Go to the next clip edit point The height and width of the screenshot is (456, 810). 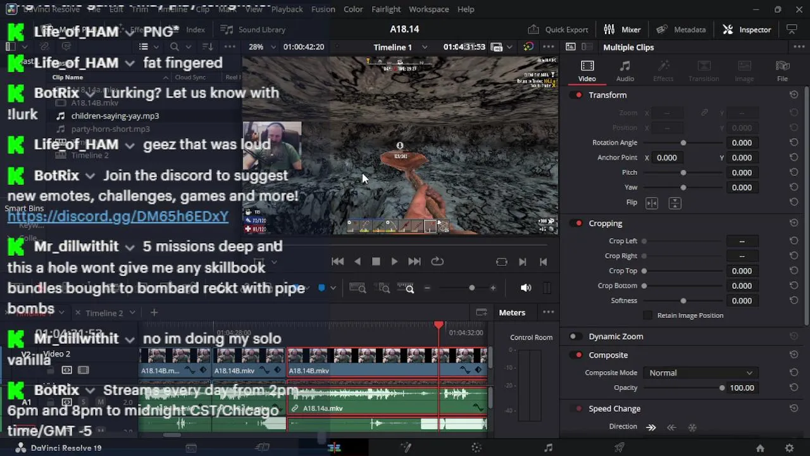coord(522,262)
